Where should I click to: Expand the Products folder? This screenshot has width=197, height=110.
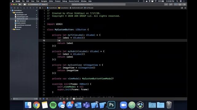tap(12, 29)
